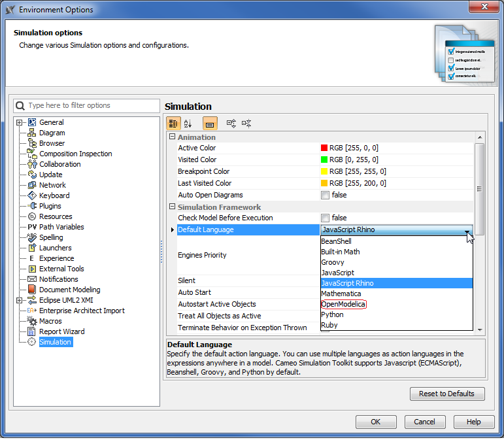Viewport: 504px width, 440px height.
Task: Click the Document Modeling icon
Action: point(32,290)
